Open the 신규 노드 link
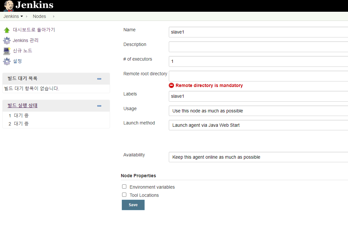 [x=23, y=51]
